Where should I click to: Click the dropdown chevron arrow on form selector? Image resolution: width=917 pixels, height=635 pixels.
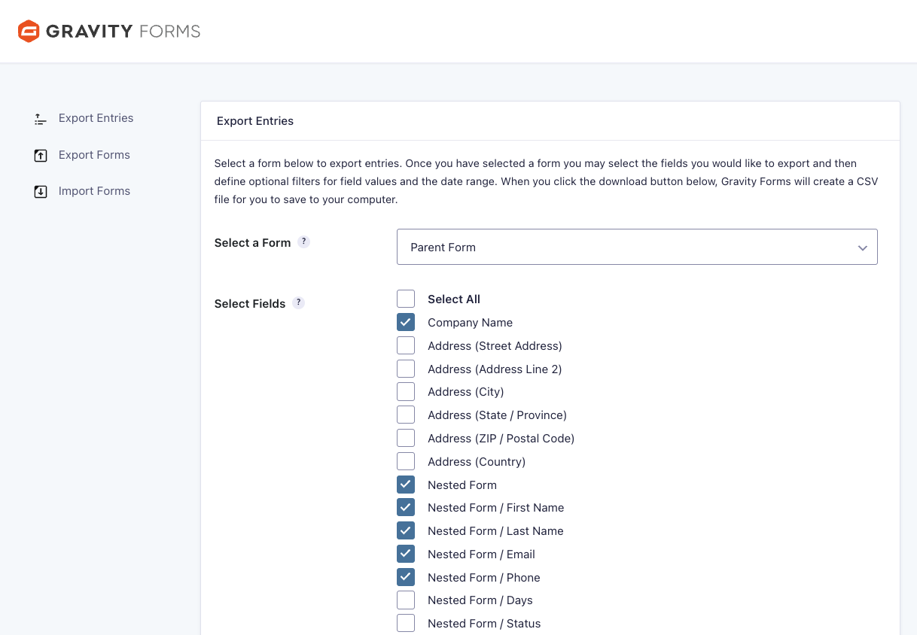pos(863,248)
